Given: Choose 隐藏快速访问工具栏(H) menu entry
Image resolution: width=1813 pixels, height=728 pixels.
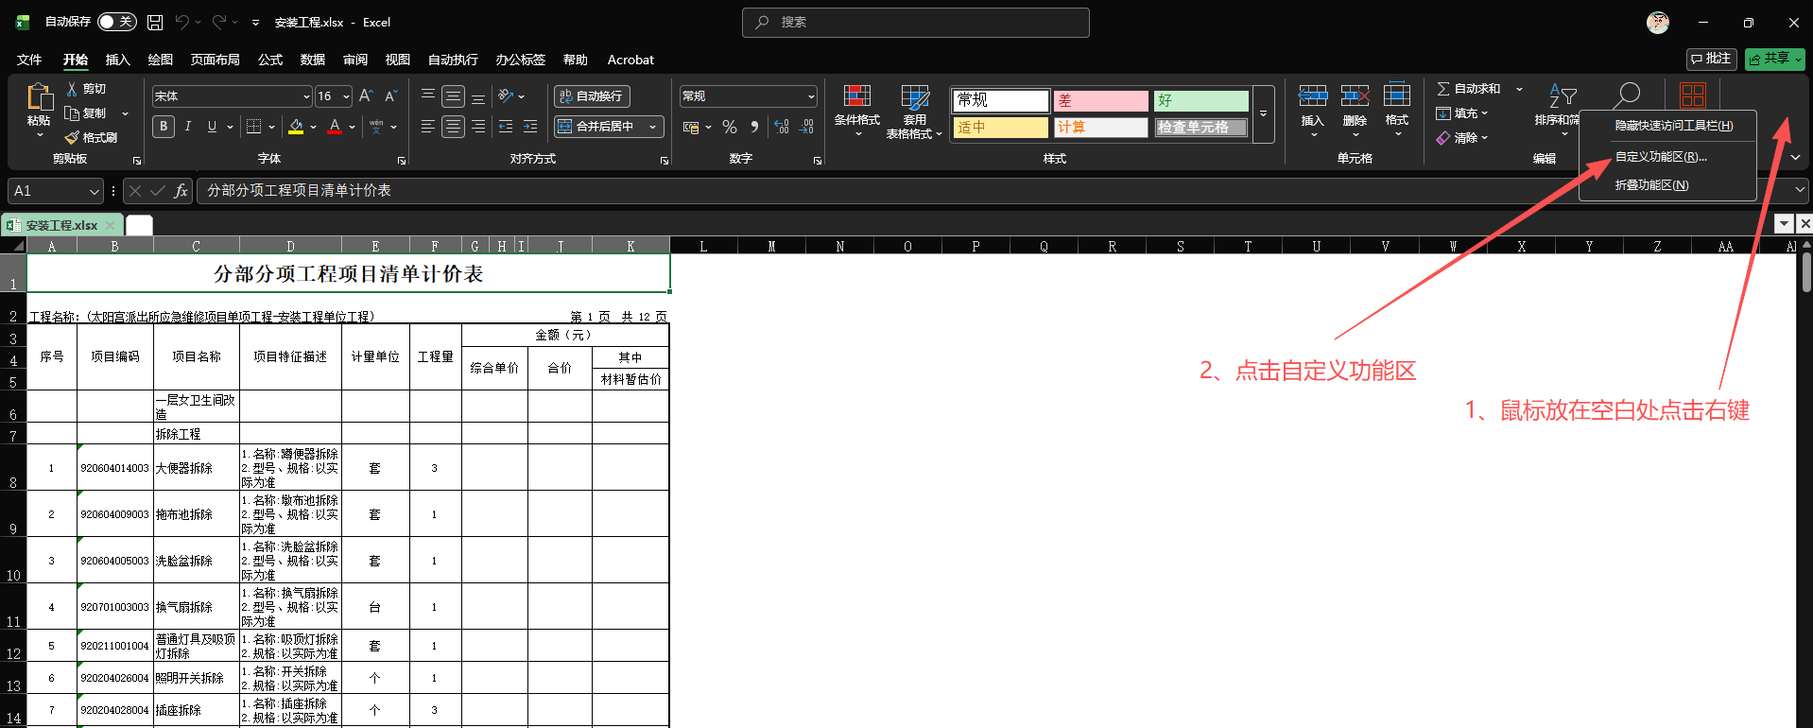Looking at the screenshot, I should (1673, 126).
